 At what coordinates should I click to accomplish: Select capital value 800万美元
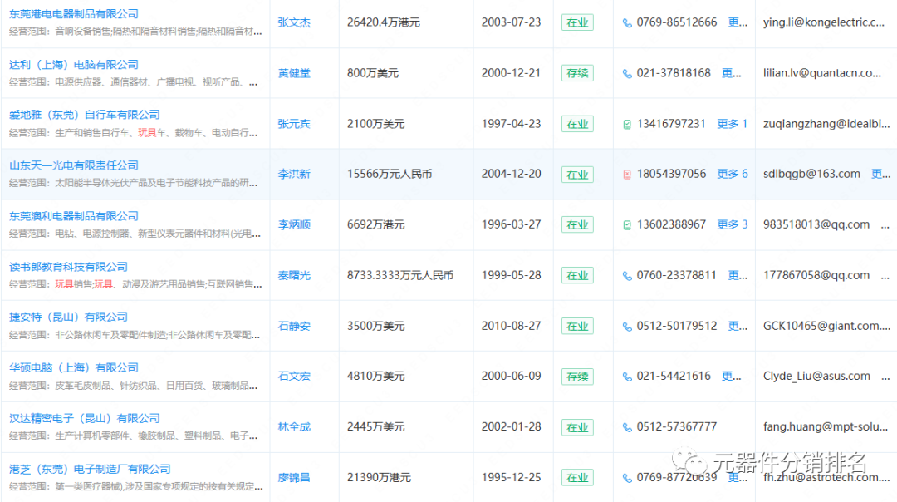click(372, 73)
